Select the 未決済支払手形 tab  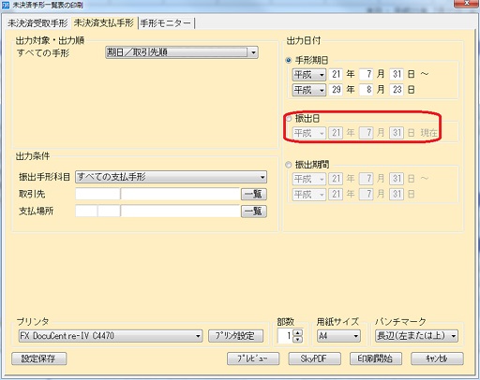pyautogui.click(x=104, y=22)
